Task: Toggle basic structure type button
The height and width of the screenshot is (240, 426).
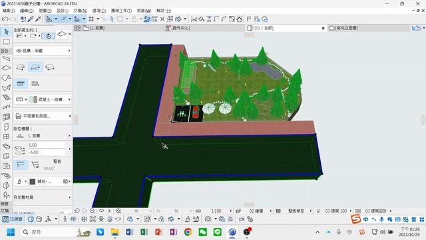Action: (x=35, y=83)
